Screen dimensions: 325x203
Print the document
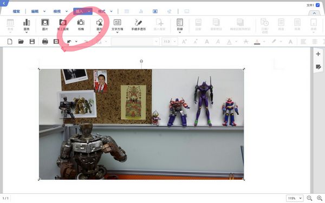point(45,42)
